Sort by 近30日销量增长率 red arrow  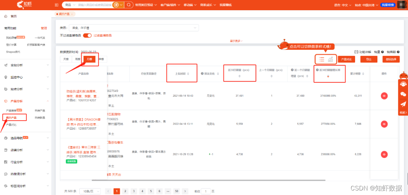point(328,76)
